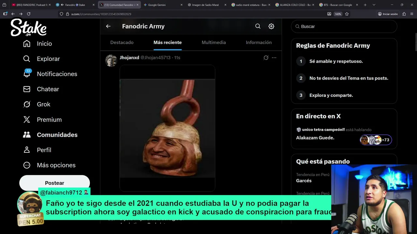Close the Google Gemini tab
The width and height of the screenshot is (417, 234).
pos(181,5)
